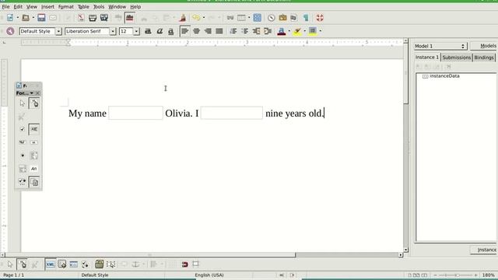Open the Liberation Serif font dropdown
Image resolution: width=498 pixels, height=280 pixels.
pos(112,31)
